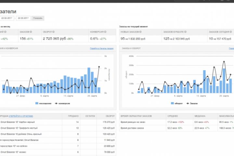Image resolution: width=234 pixels, height=156 pixels.
Task: Click turnover value 103 420 руб
Action: [x=109, y=134]
